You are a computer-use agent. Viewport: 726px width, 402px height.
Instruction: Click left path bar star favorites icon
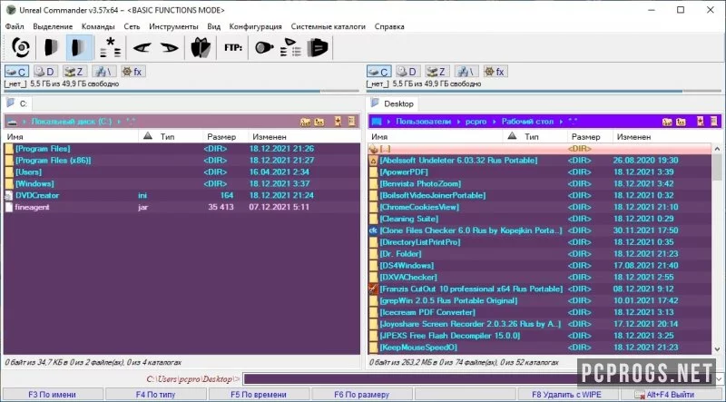point(338,122)
